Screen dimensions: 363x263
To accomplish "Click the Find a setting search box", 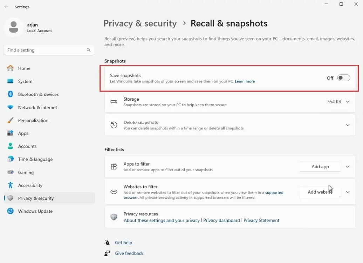I will tap(46, 50).
